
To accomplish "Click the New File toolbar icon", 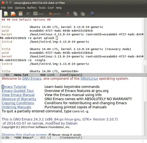I will point(6,14).
